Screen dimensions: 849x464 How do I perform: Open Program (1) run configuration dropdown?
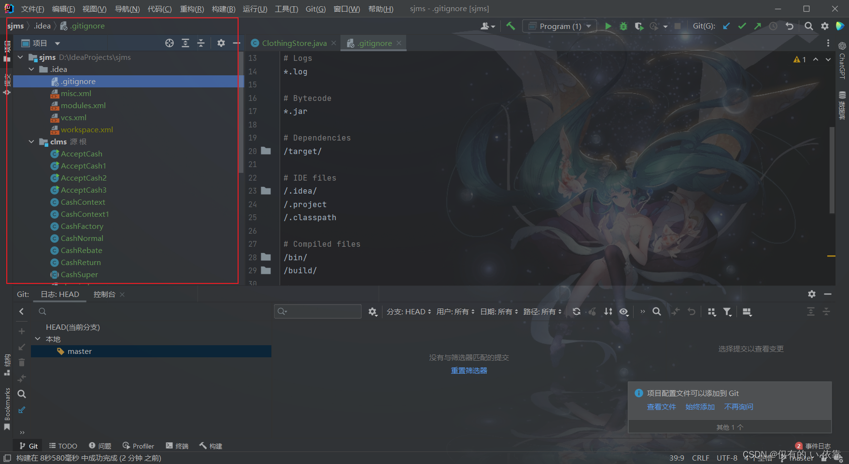560,26
